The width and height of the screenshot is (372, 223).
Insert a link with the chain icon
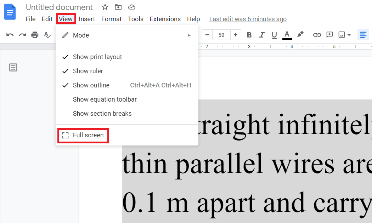(317, 35)
